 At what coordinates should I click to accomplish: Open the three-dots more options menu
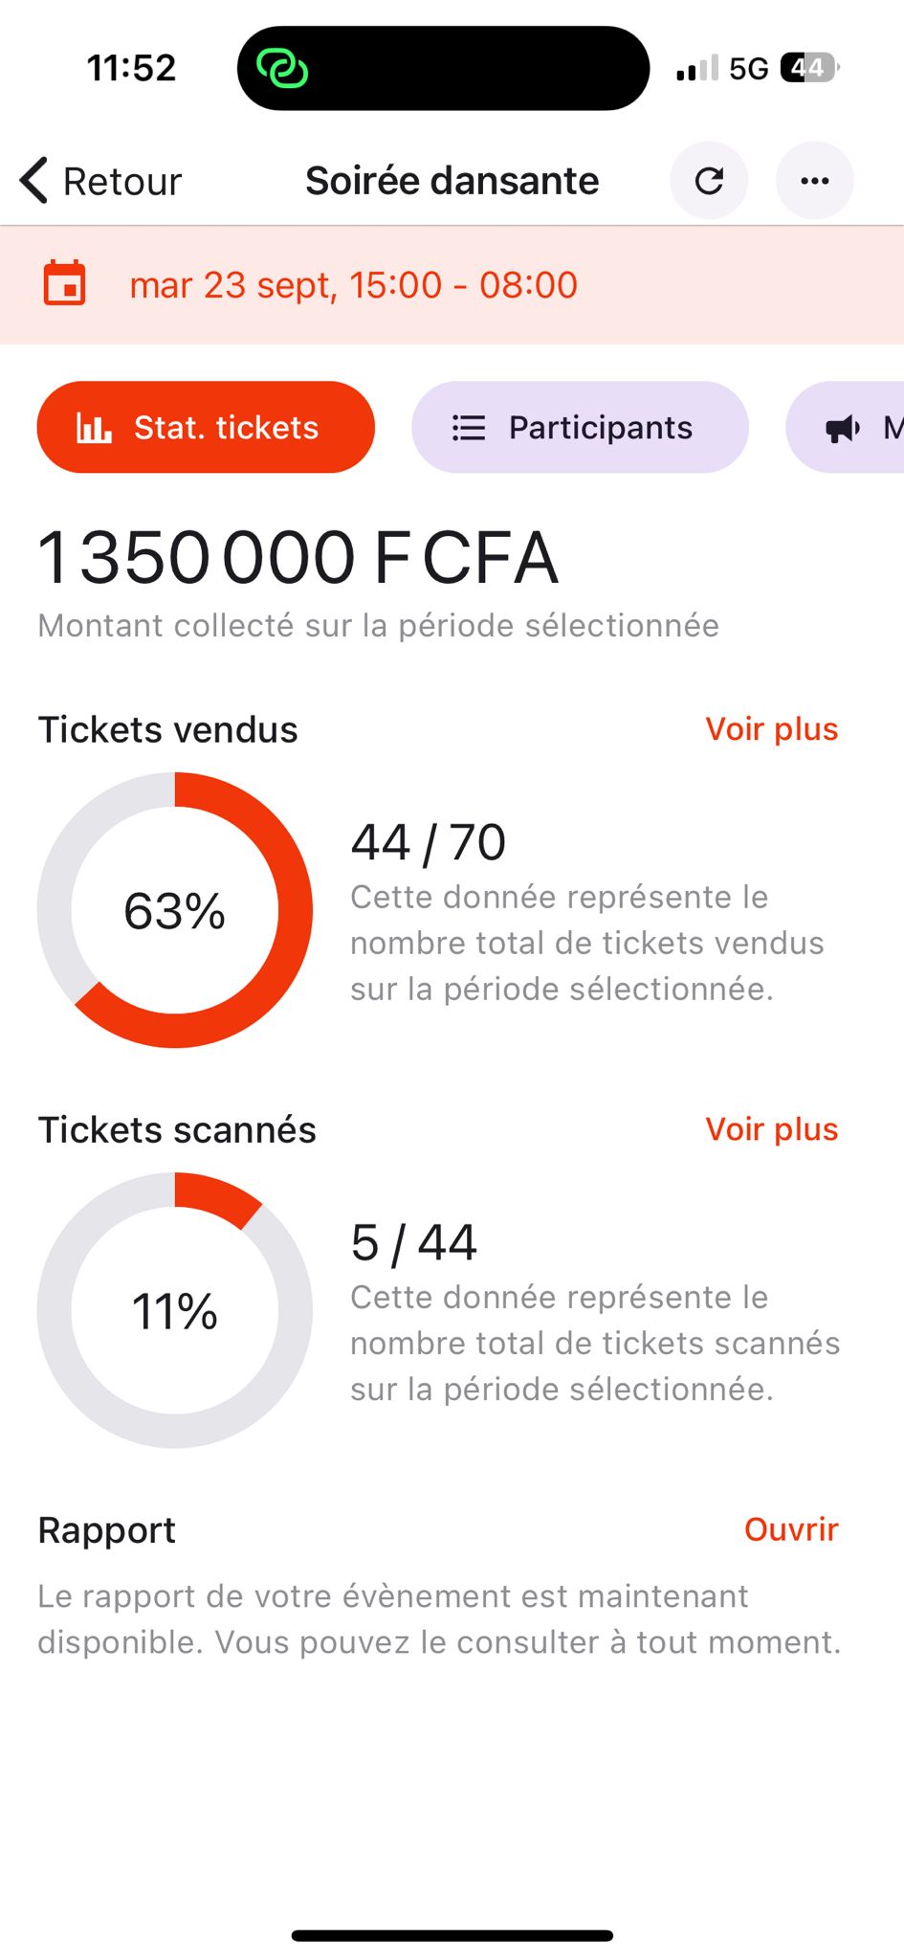click(x=814, y=181)
